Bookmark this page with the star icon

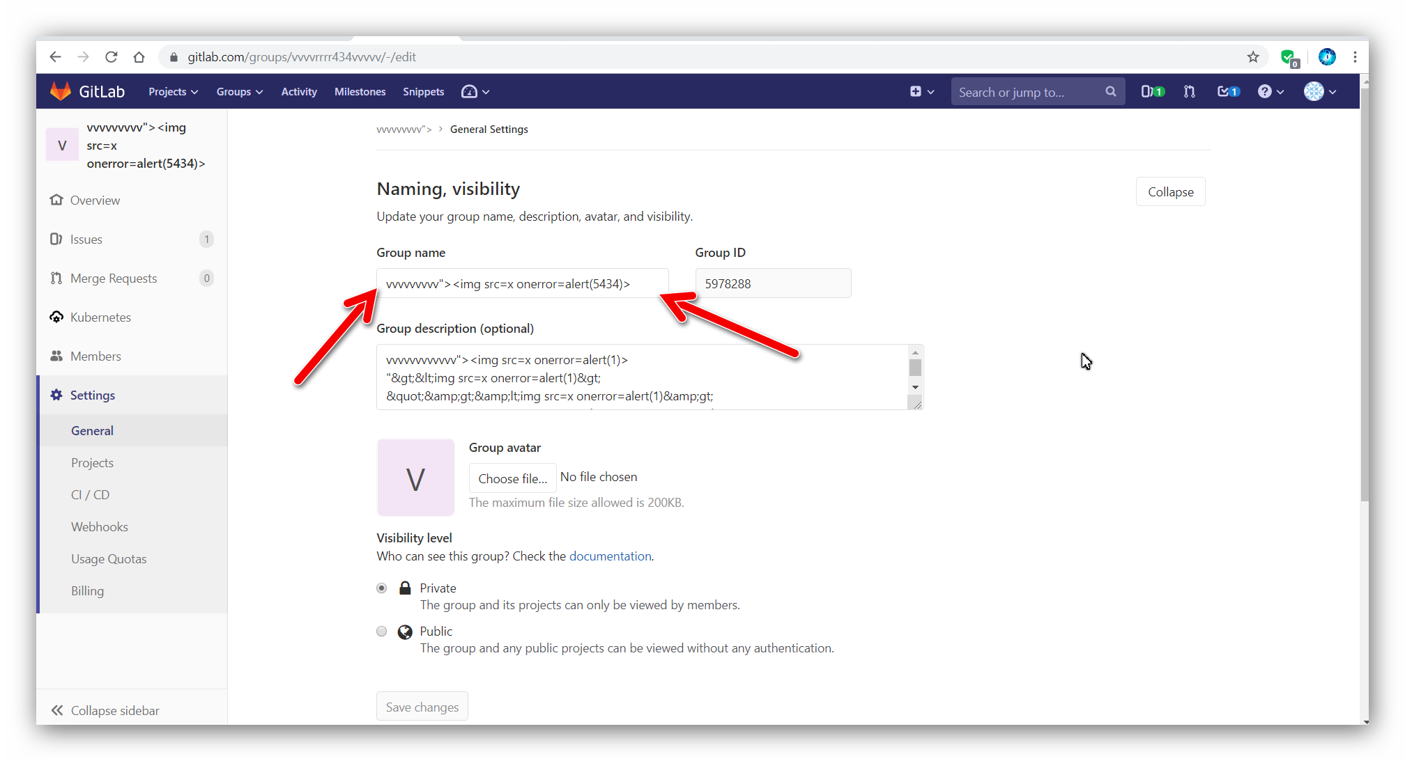1253,57
